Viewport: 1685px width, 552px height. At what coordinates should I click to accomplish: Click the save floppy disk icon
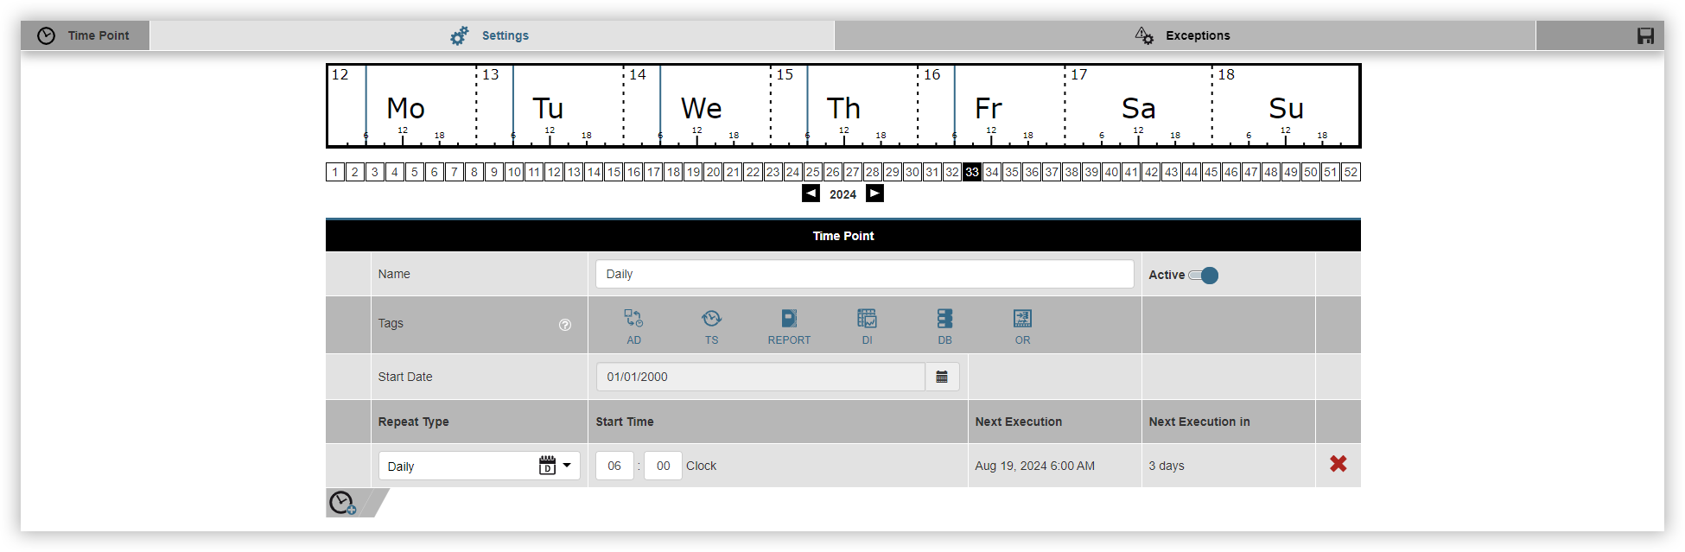[1645, 35]
